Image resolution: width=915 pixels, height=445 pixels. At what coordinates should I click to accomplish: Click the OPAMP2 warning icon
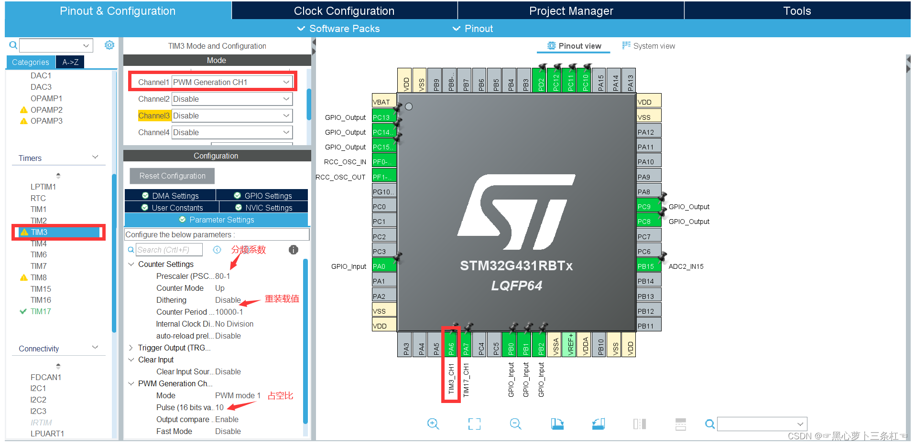(x=23, y=110)
